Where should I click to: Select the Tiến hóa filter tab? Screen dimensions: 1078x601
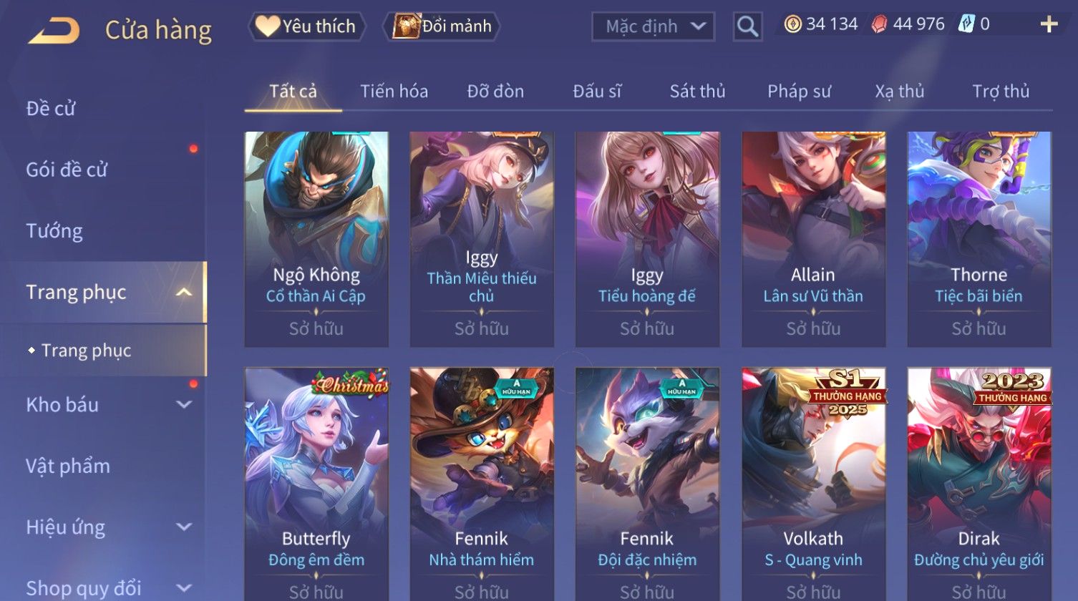click(394, 92)
